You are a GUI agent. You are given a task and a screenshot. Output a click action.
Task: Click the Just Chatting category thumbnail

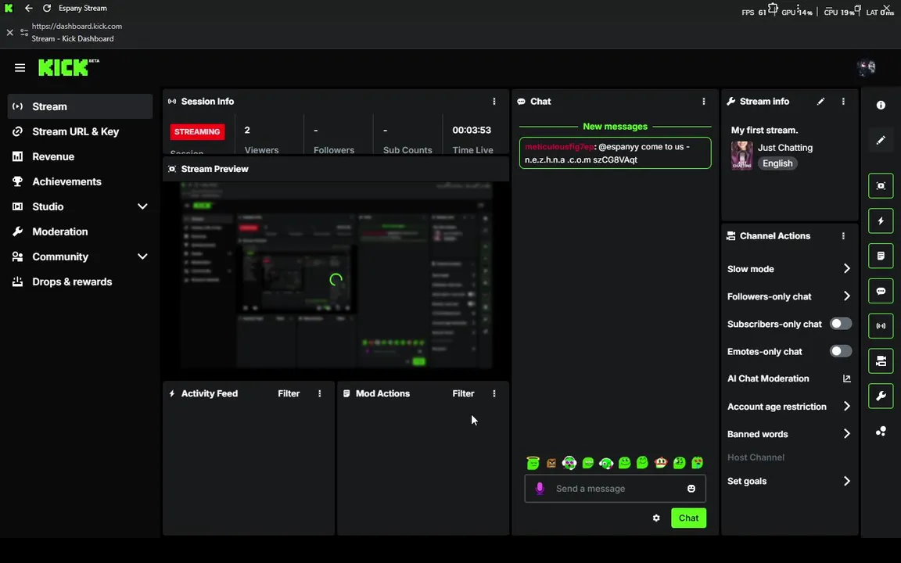tap(741, 156)
